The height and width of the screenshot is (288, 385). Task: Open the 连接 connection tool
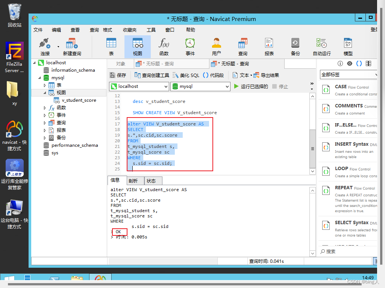[45, 47]
